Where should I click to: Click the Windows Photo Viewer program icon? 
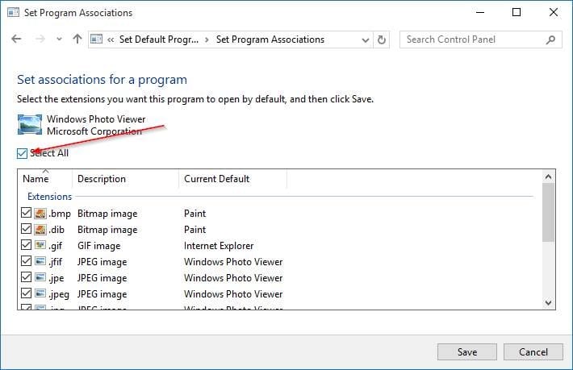pyautogui.click(x=30, y=124)
